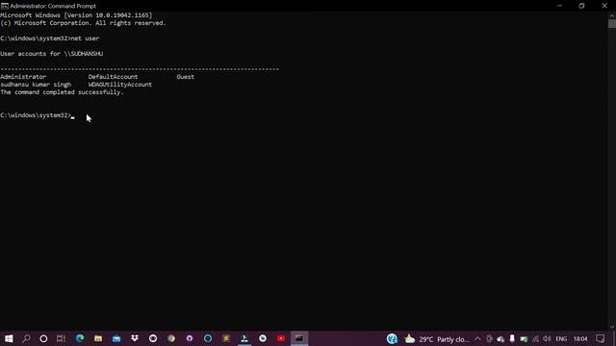The image size is (616, 346).
Task: Click the 'Guest' account entry
Action: coord(186,77)
